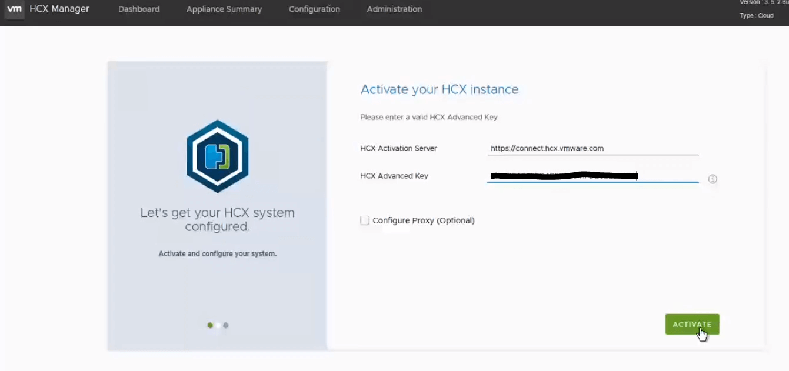The image size is (789, 371).
Task: Click into the HCX Advanced Key field
Action: (x=592, y=176)
